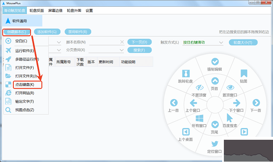Click the airplane icon for 运行软件(E)
This screenshot has height=162, width=273.
point(8,50)
